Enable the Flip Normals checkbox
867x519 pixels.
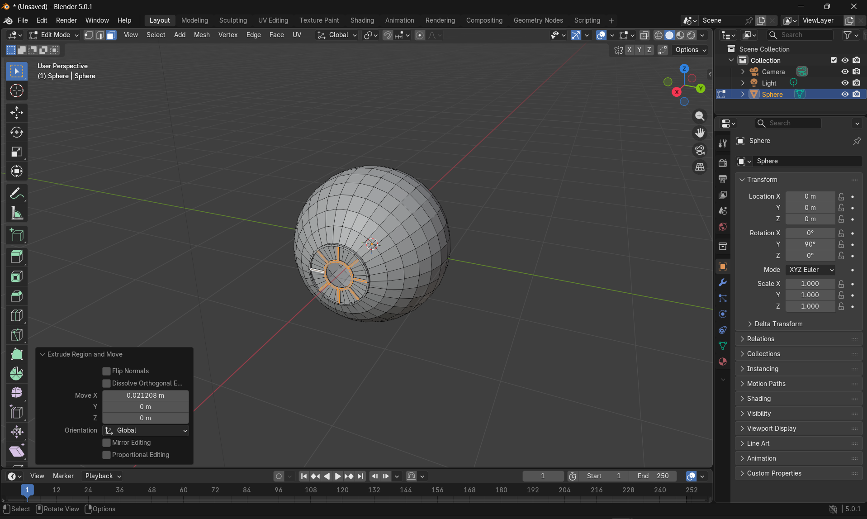(x=107, y=371)
